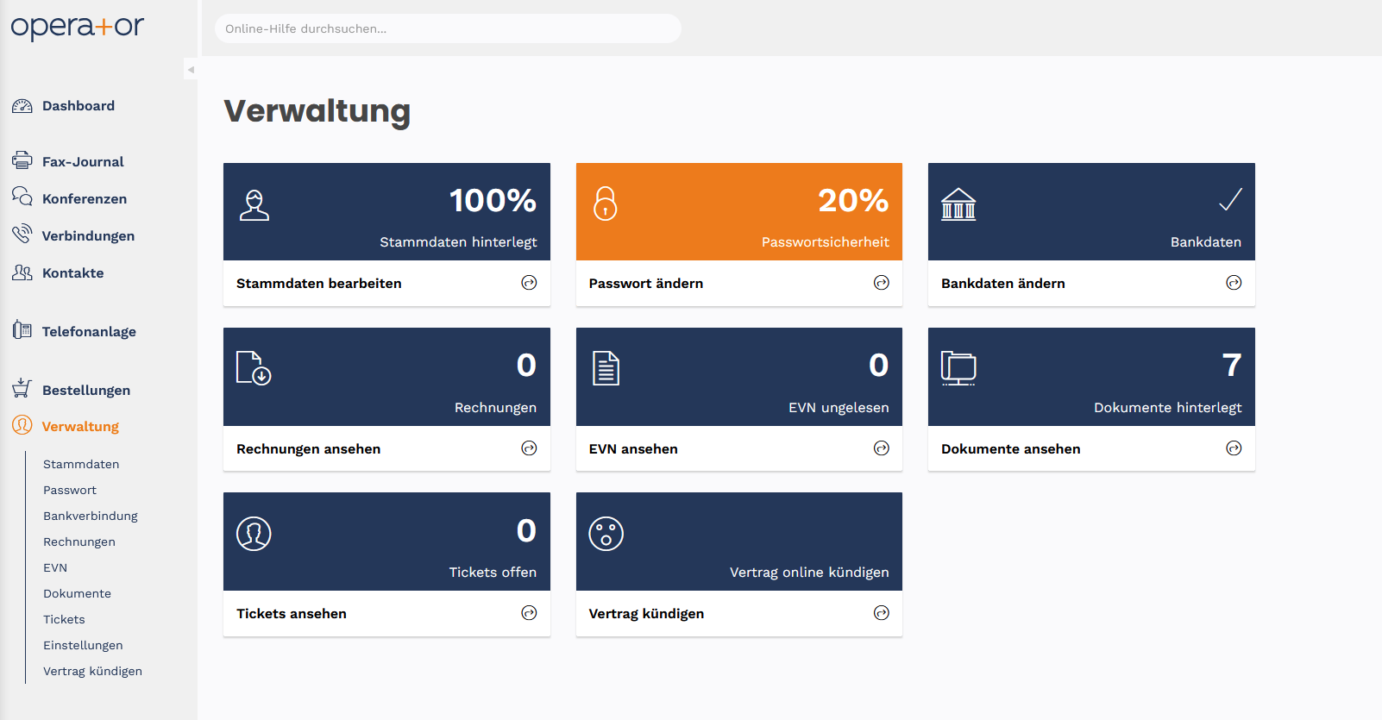Open Einstellungen in the Verwaltung submenu
Image resolution: width=1382 pixels, height=720 pixels.
(83, 645)
